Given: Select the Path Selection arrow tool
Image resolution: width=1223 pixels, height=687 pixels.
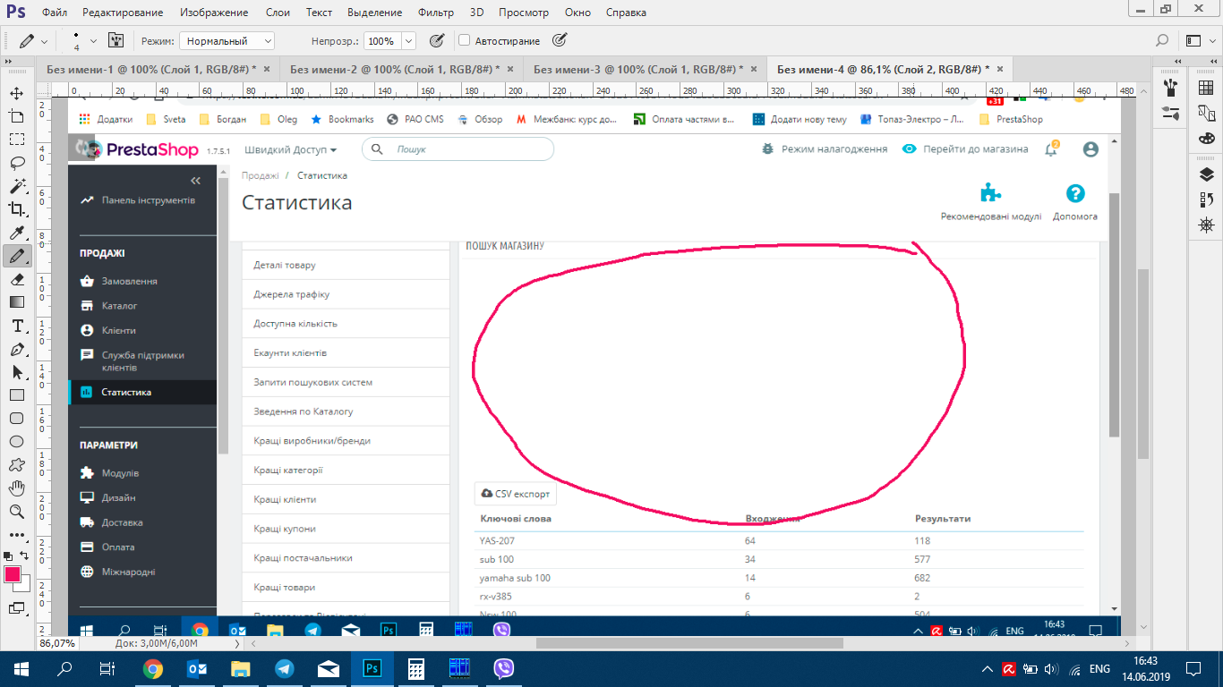Looking at the screenshot, I should point(16,372).
